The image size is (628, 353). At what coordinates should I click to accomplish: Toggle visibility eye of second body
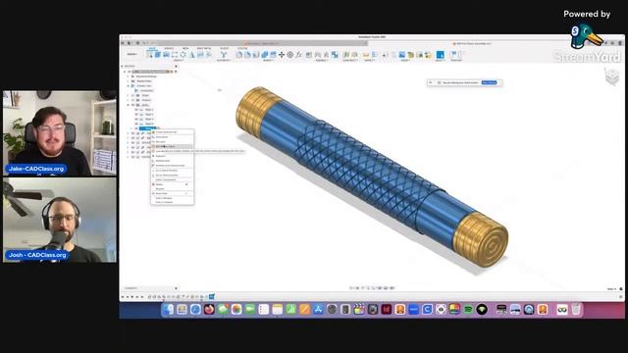(x=136, y=115)
